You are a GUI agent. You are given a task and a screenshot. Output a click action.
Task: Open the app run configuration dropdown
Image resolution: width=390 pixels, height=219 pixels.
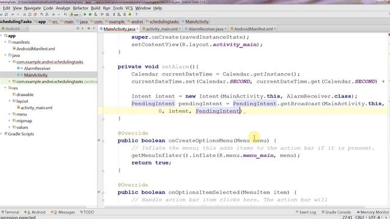(76, 15)
